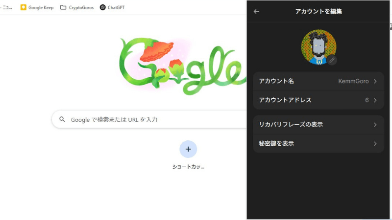This screenshot has height=220, width=392.
Task: Go back with the arrow in account panel
Action: [256, 11]
